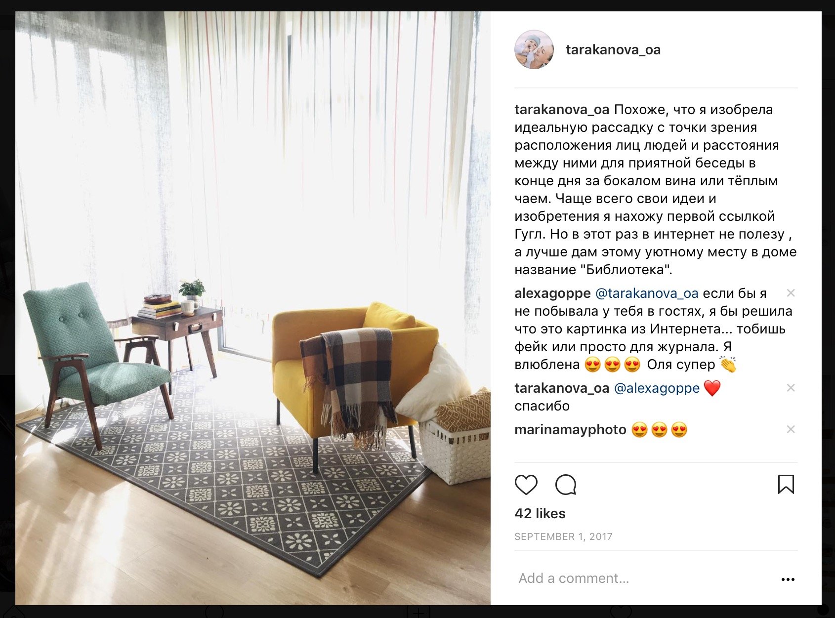This screenshot has width=835, height=618.
Task: Click the comment speech bubble icon
Action: 566,485
